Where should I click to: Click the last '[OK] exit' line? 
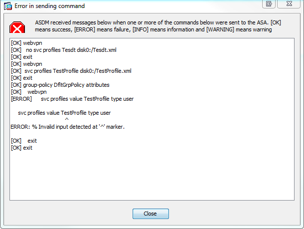[x=21, y=148]
